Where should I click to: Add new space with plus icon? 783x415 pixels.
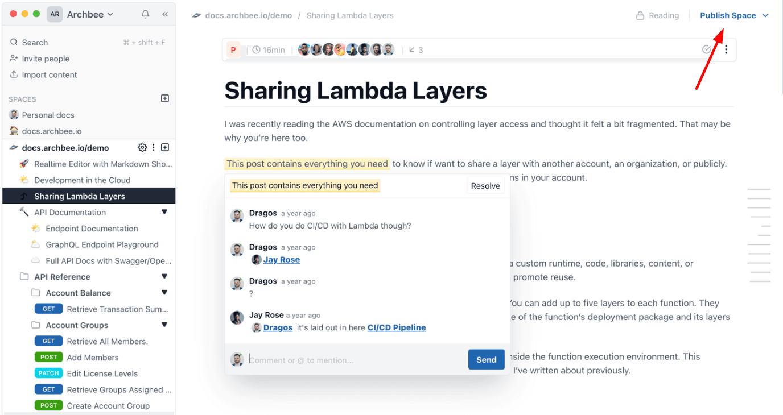(165, 98)
